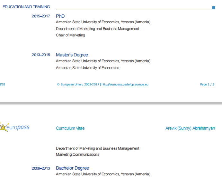Click the last line under Master's Degree
222x177 pixels.
point(87,68)
